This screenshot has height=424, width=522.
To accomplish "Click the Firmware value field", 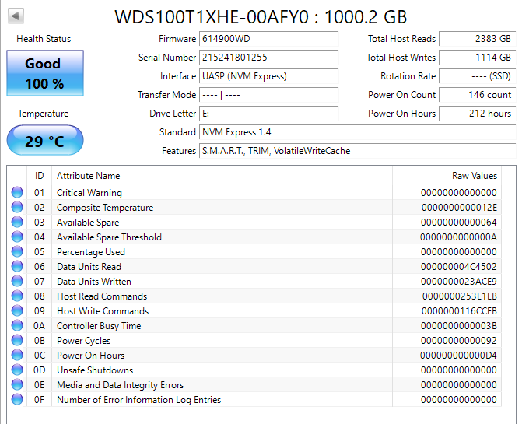I will coord(268,39).
